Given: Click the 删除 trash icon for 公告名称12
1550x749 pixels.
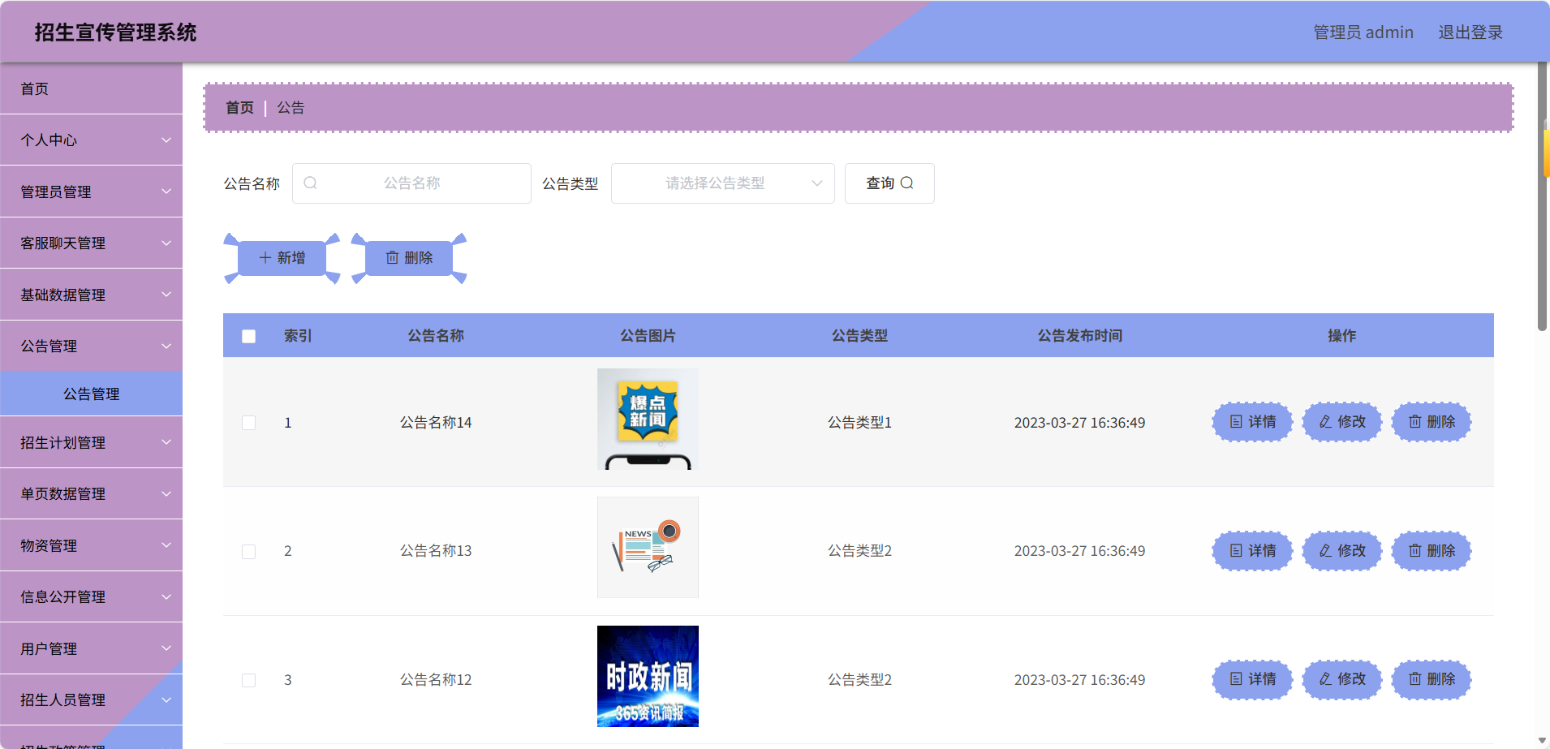Looking at the screenshot, I should click(x=1415, y=679).
